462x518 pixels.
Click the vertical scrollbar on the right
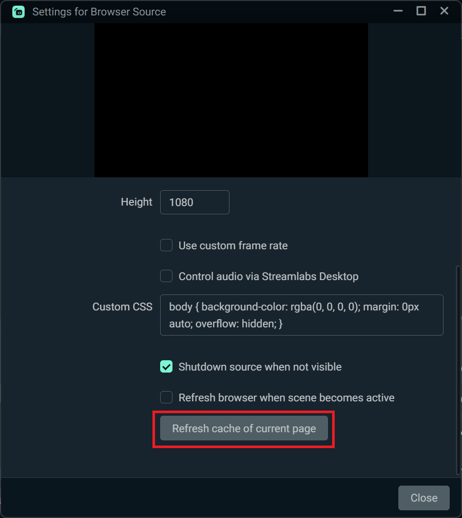458,369
